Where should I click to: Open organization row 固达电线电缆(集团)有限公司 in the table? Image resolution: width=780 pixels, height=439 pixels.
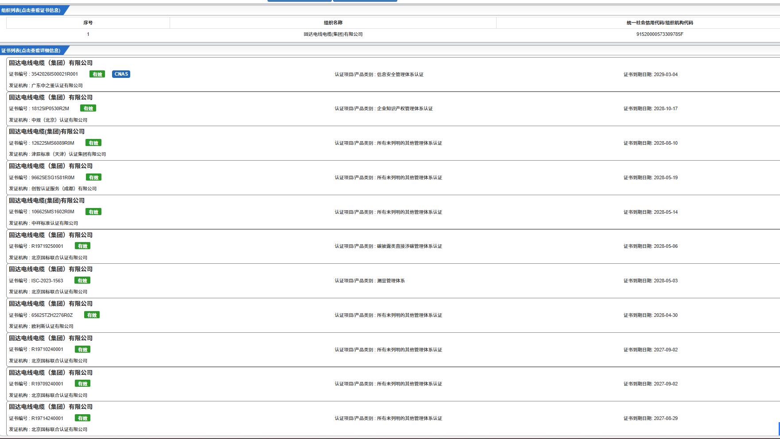pos(333,34)
